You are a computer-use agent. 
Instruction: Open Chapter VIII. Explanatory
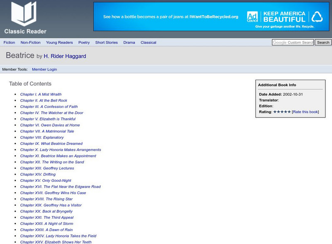pyautogui.click(x=42, y=137)
